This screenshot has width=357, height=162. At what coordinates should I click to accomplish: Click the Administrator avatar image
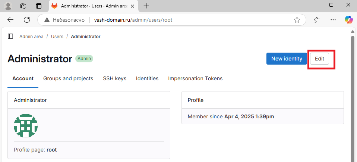[26, 125]
